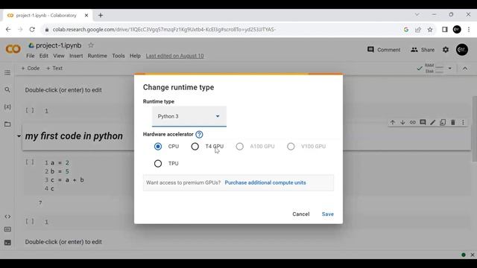Open the tab search dropdown chevron
Viewport: 477px width, 268px height.
coord(417,15)
